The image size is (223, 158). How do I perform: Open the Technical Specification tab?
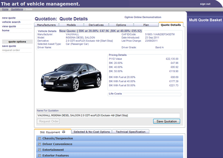130,132
